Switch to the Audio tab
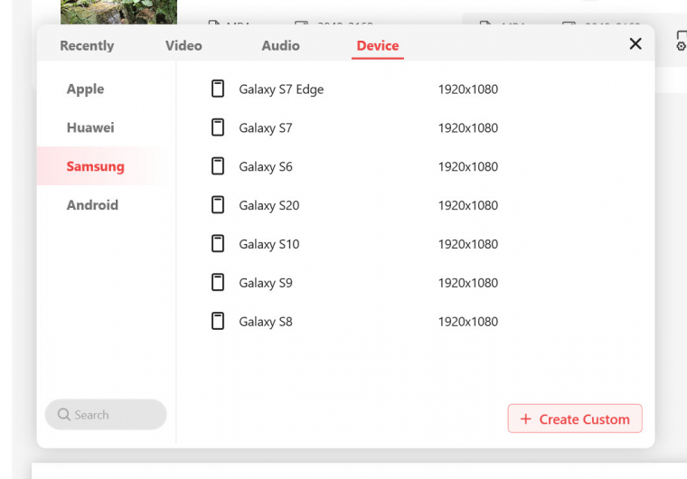This screenshot has width=687, height=479. (x=280, y=45)
